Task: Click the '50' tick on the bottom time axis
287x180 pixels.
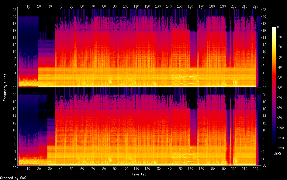Action: point(71,168)
